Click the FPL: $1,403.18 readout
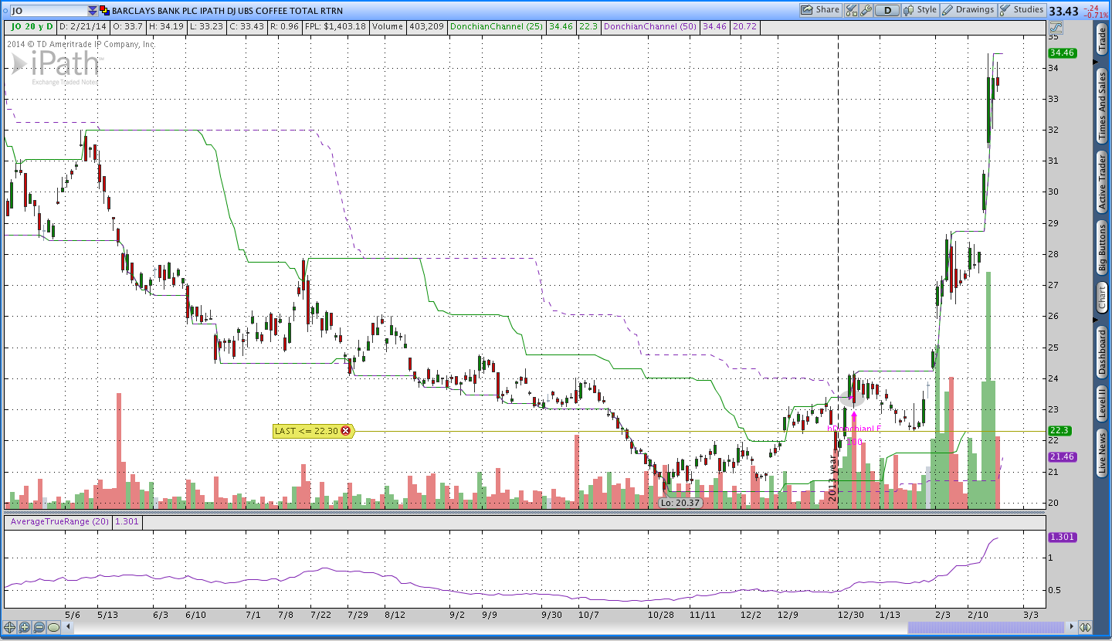This screenshot has height=641, width=1112. 334,26
